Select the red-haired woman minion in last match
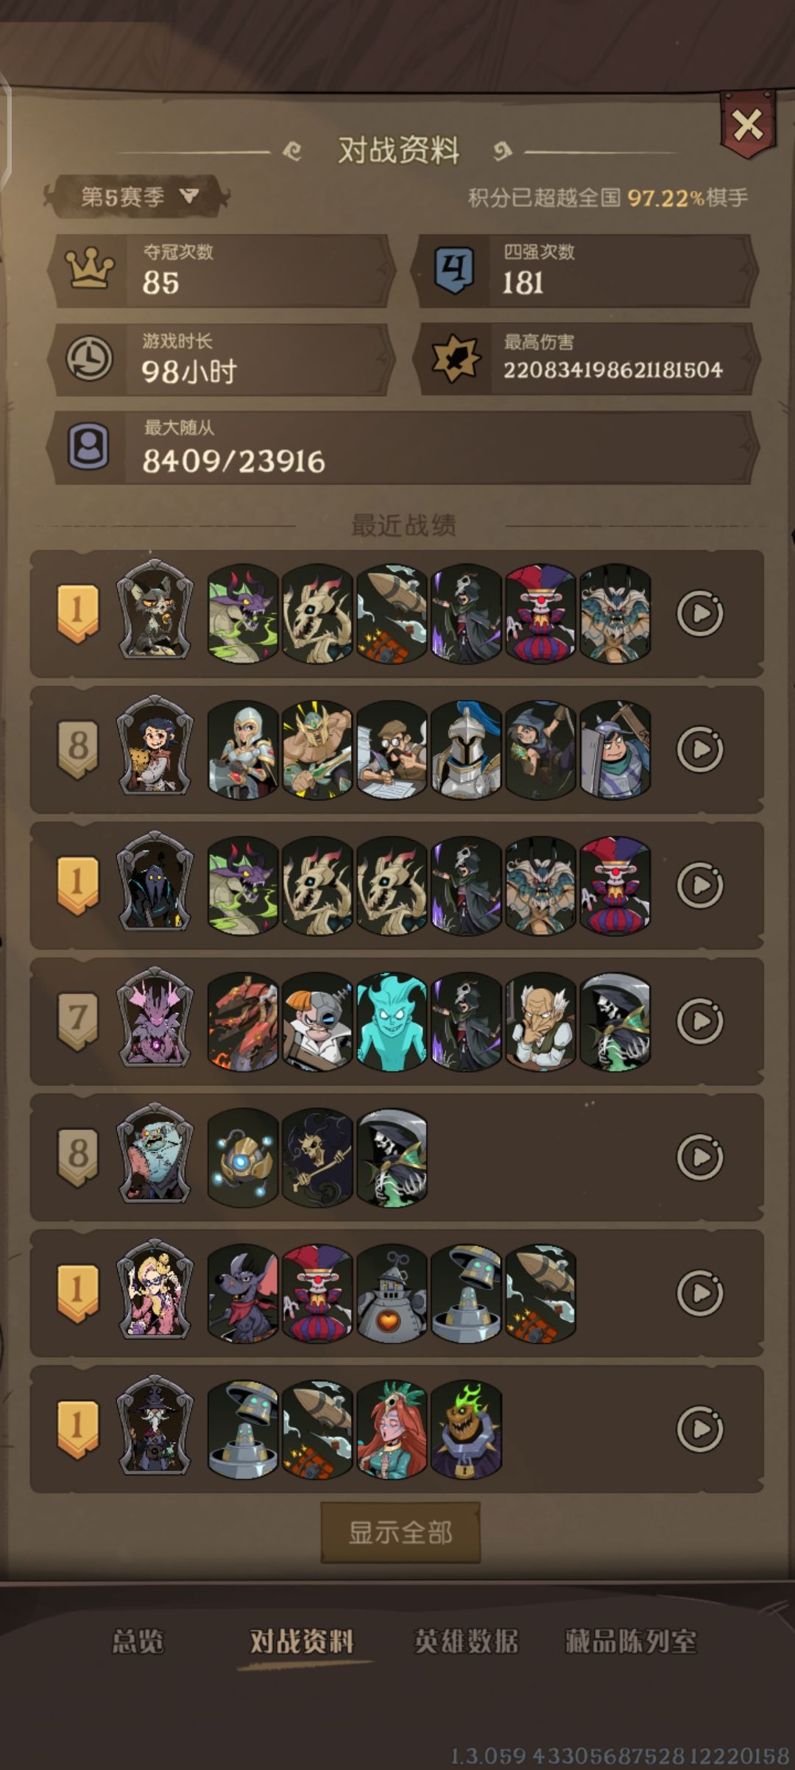This screenshot has width=795, height=1770. click(x=392, y=1429)
